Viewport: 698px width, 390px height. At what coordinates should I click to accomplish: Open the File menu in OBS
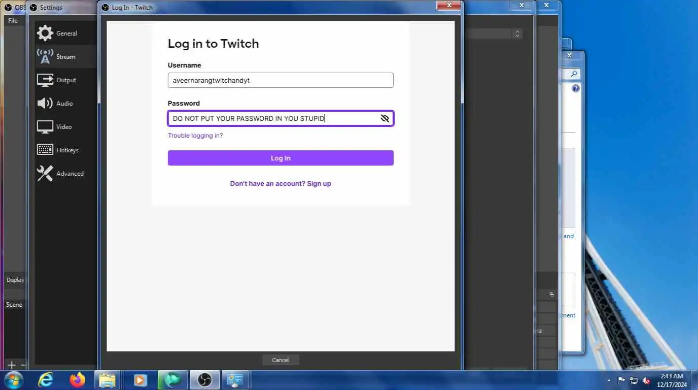tap(13, 21)
